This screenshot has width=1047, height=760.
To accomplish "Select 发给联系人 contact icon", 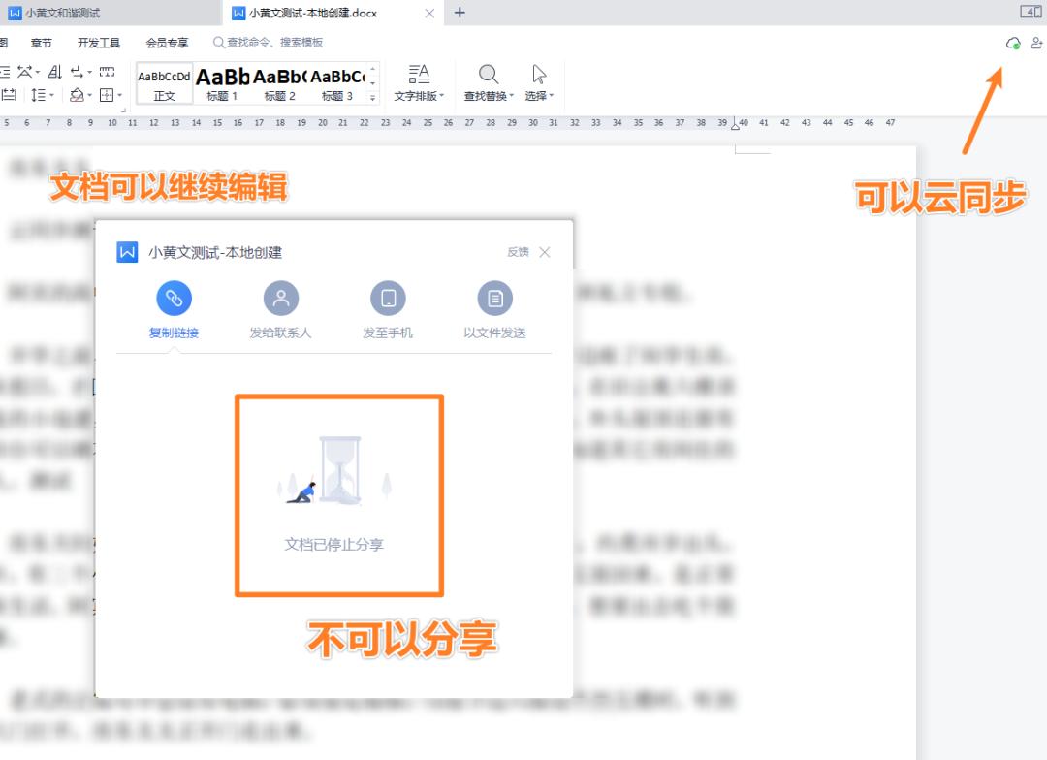I will (x=280, y=298).
